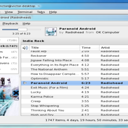
Task: Click the 4:21 time of Karma Police
Action: pos(85,97)
